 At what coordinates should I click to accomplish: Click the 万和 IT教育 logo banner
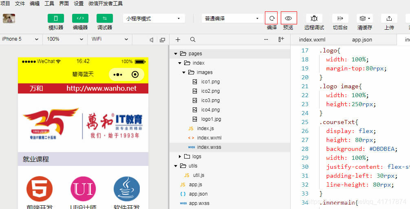click(83, 124)
